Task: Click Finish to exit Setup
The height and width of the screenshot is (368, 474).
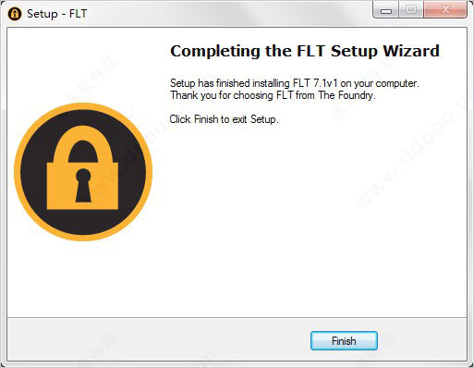Action: 344,340
